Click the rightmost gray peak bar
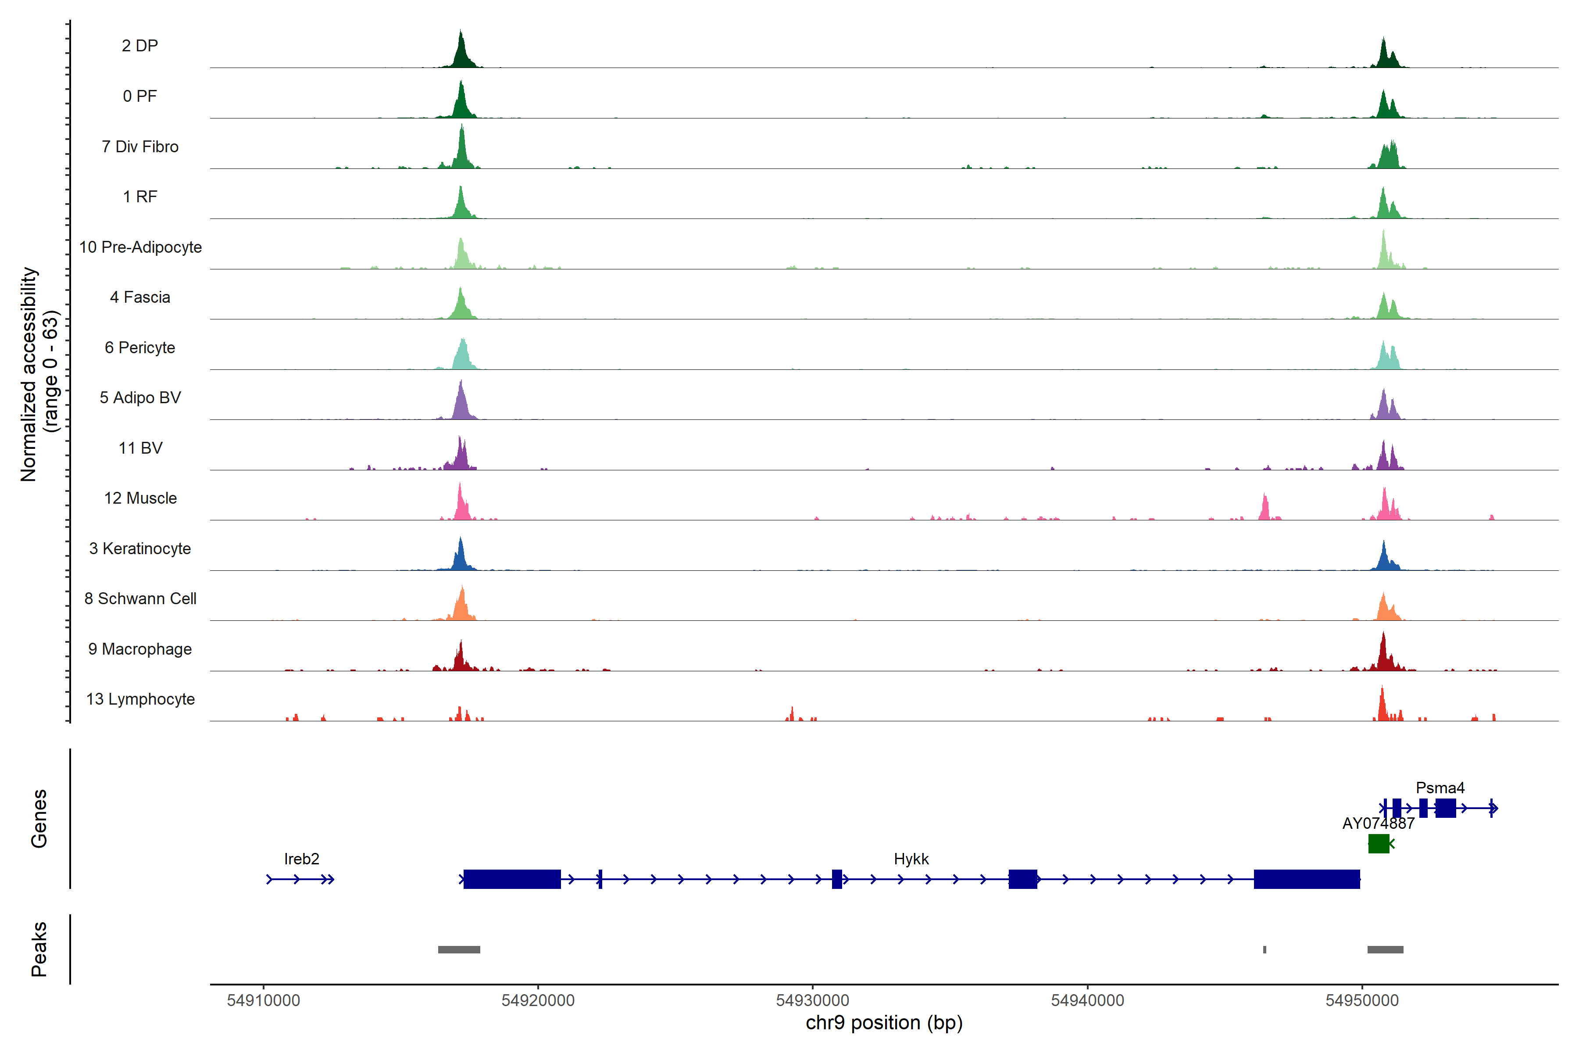The image size is (1579, 1053). pyautogui.click(x=1385, y=949)
